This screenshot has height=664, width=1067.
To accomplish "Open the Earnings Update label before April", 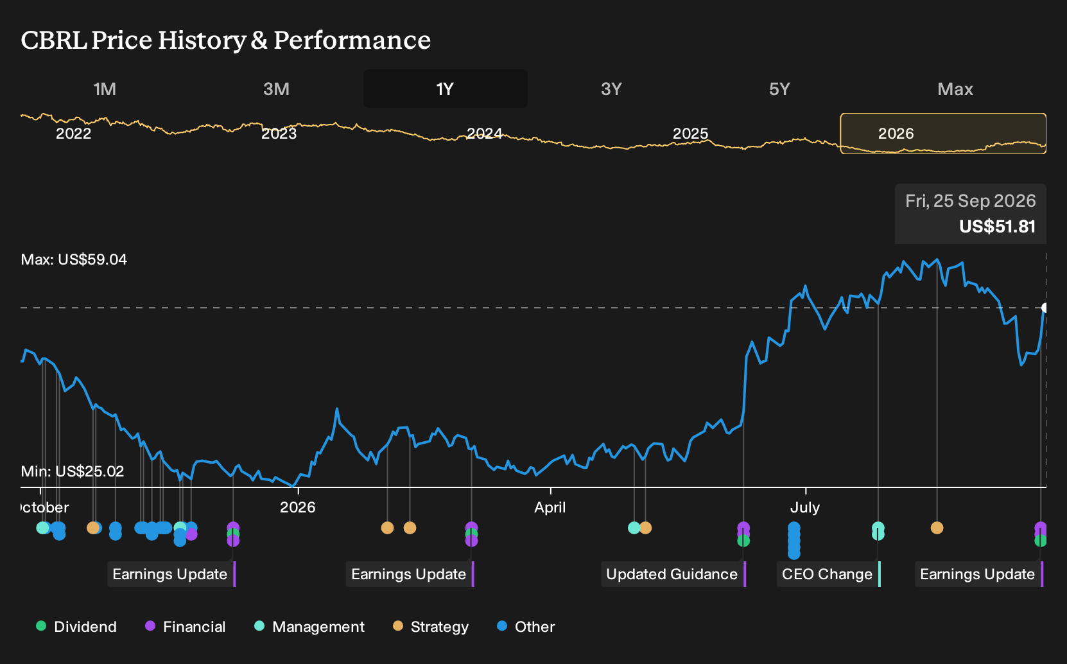I will (x=410, y=574).
